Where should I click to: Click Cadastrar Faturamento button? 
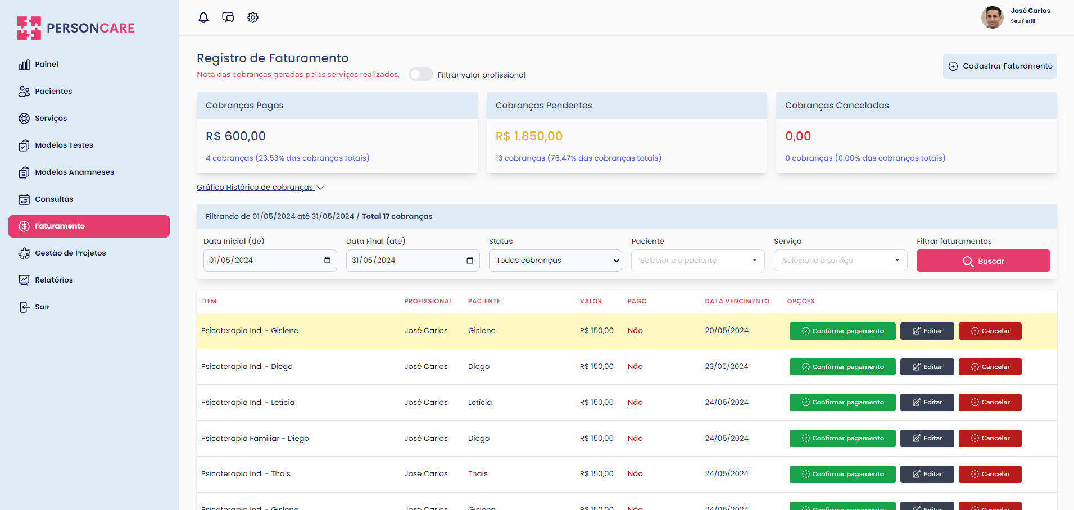click(1000, 66)
